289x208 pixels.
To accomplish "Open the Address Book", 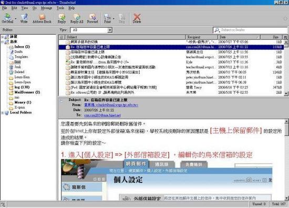I will pyautogui.click(x=42, y=18).
